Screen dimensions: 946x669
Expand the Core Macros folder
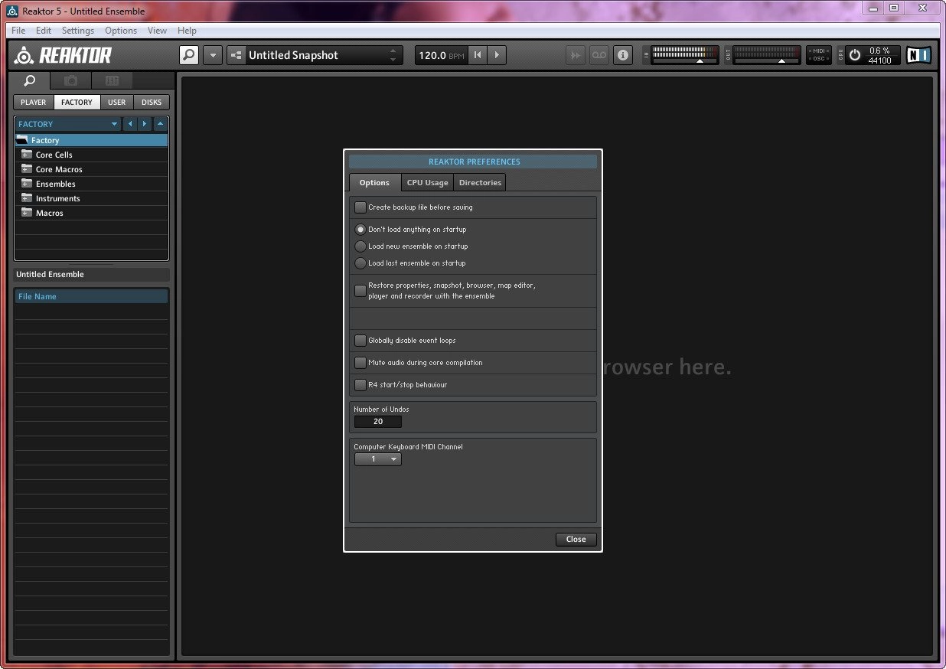[x=27, y=169]
